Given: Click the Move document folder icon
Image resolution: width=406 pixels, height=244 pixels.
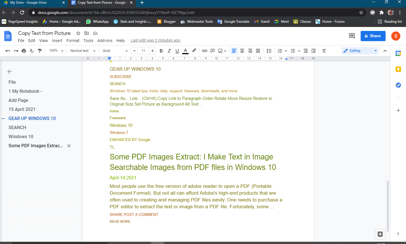Looking at the screenshot, I should coord(87,33).
